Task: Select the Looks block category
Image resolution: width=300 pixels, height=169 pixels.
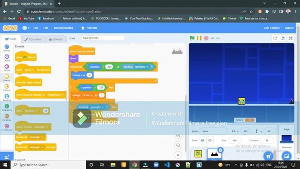Action: tap(7, 58)
